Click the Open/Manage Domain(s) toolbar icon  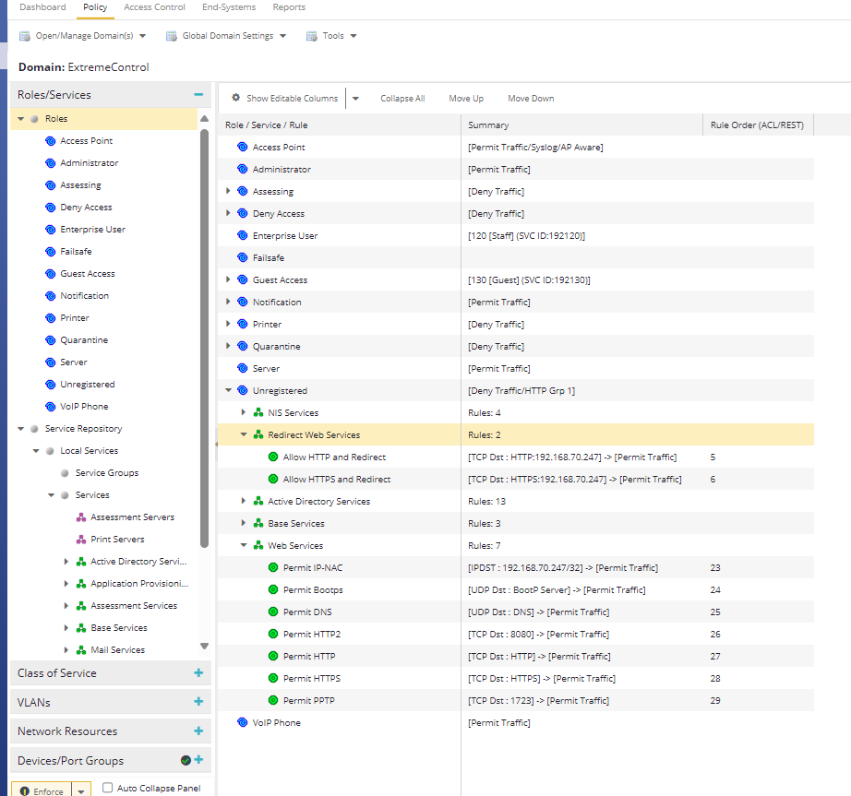click(x=25, y=36)
